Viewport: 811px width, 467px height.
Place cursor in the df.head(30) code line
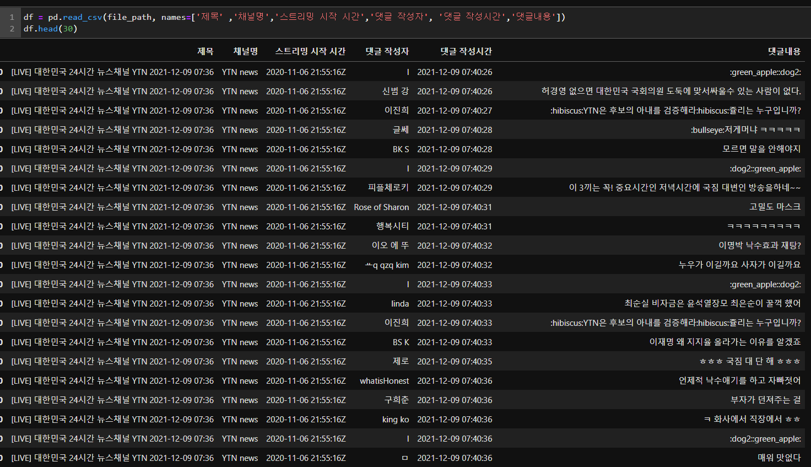click(x=50, y=29)
